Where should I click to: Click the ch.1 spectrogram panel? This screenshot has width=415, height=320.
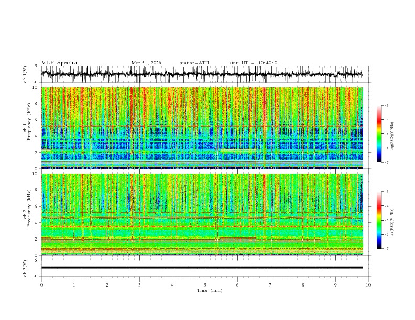[x=202, y=128]
